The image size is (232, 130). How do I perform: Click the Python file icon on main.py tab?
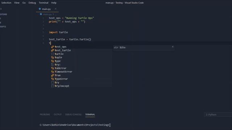click(40, 9)
